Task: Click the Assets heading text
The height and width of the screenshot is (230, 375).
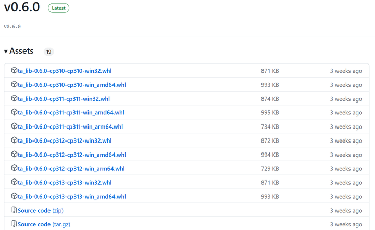Action: tap(21, 51)
